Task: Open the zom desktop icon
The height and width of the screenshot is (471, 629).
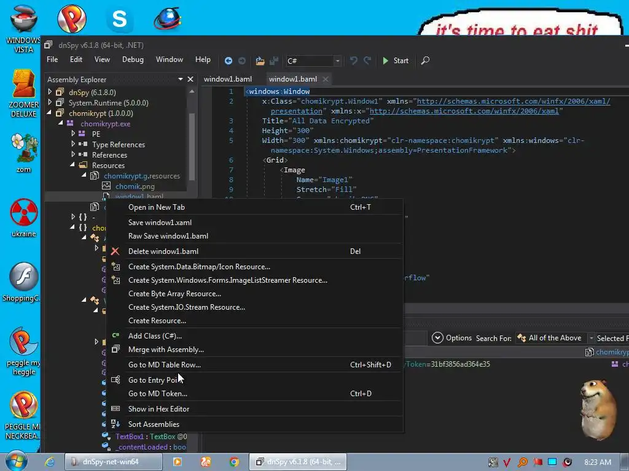Action: click(x=24, y=153)
